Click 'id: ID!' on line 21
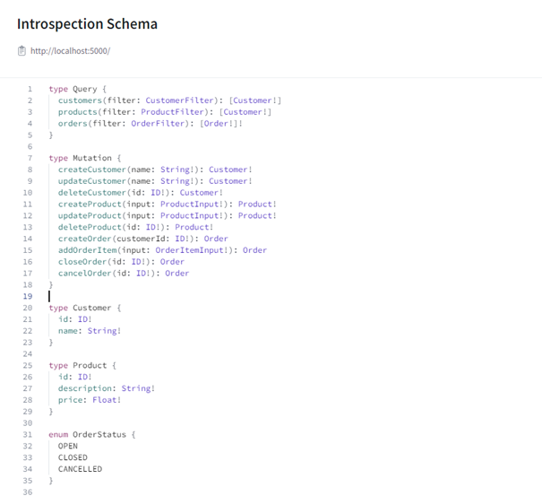 (x=74, y=319)
